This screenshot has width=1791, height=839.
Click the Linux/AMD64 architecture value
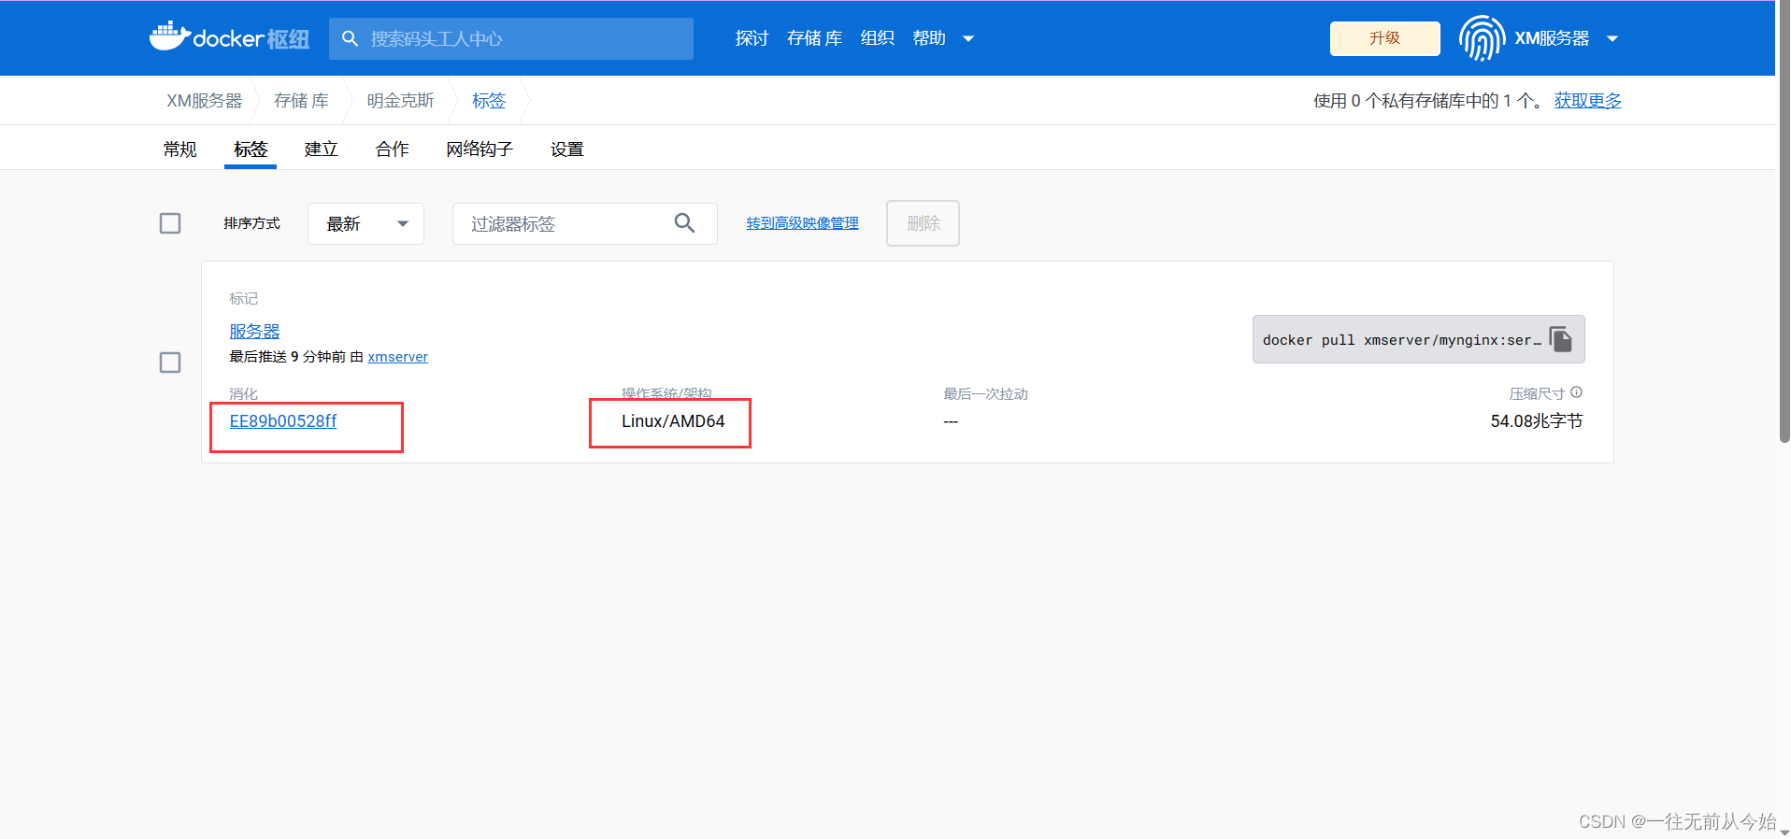[x=673, y=421]
